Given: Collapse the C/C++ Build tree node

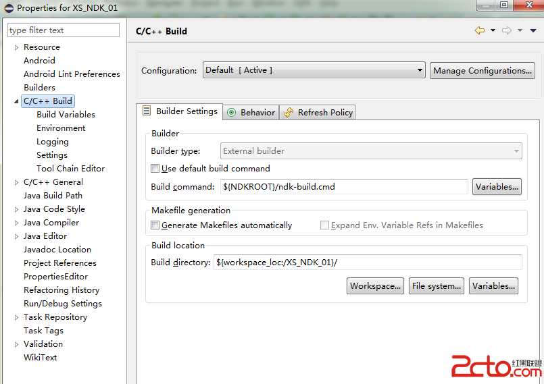Looking at the screenshot, I should 16,101.
